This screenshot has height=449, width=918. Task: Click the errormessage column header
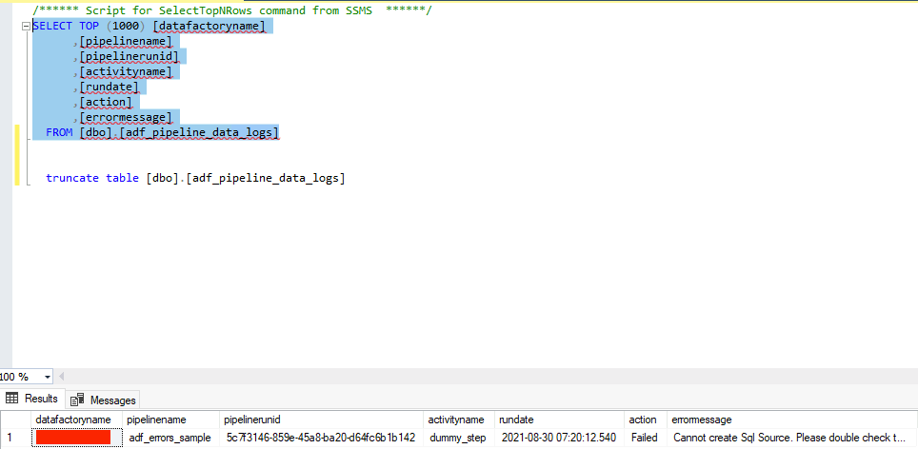[701, 420]
